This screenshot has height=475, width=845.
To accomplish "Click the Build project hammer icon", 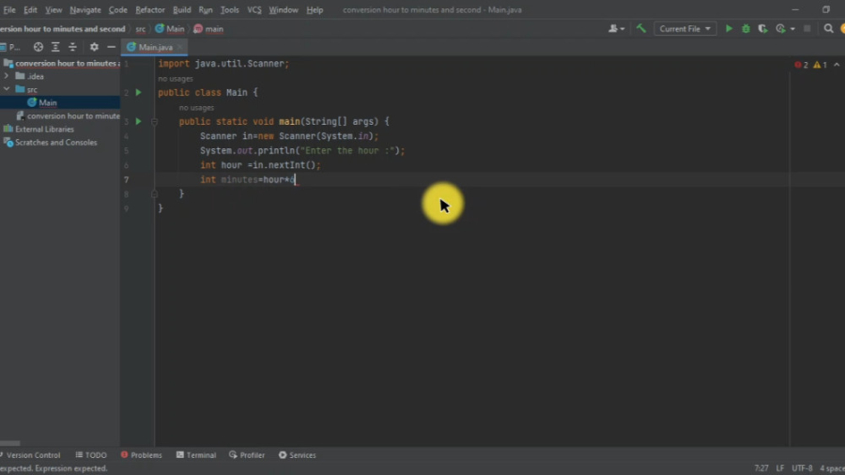I will pyautogui.click(x=641, y=29).
